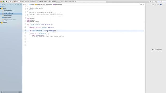Show the File inspector tab

[153, 5]
